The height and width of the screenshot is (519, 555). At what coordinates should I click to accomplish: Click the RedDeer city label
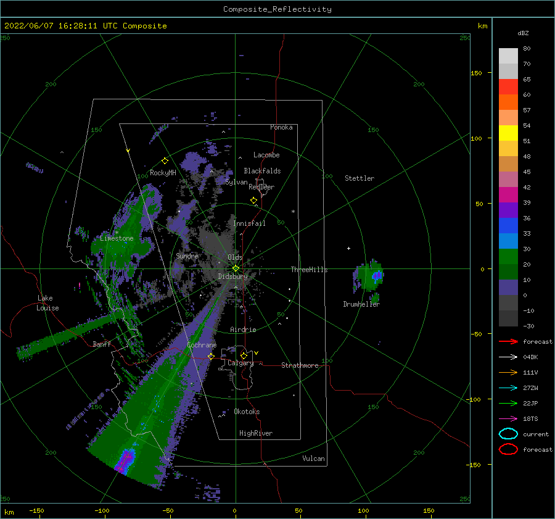261,187
